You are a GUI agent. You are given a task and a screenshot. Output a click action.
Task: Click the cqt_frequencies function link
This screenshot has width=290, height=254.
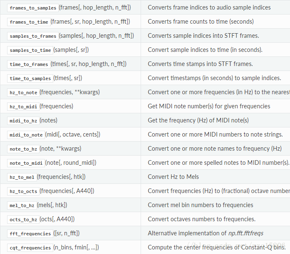[x=30, y=248]
